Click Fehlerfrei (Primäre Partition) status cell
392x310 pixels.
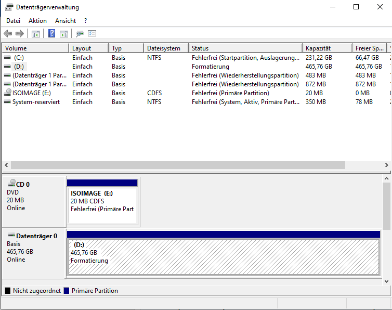[x=230, y=93]
